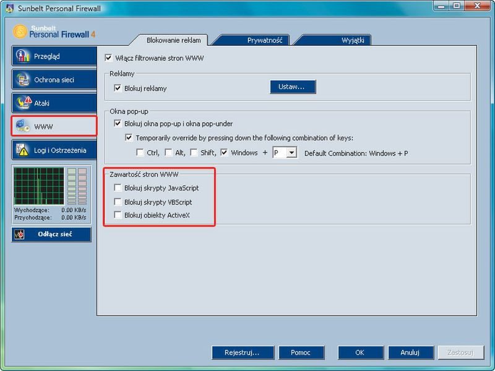
Task: Click the title bar application icon
Action: (x=9, y=8)
